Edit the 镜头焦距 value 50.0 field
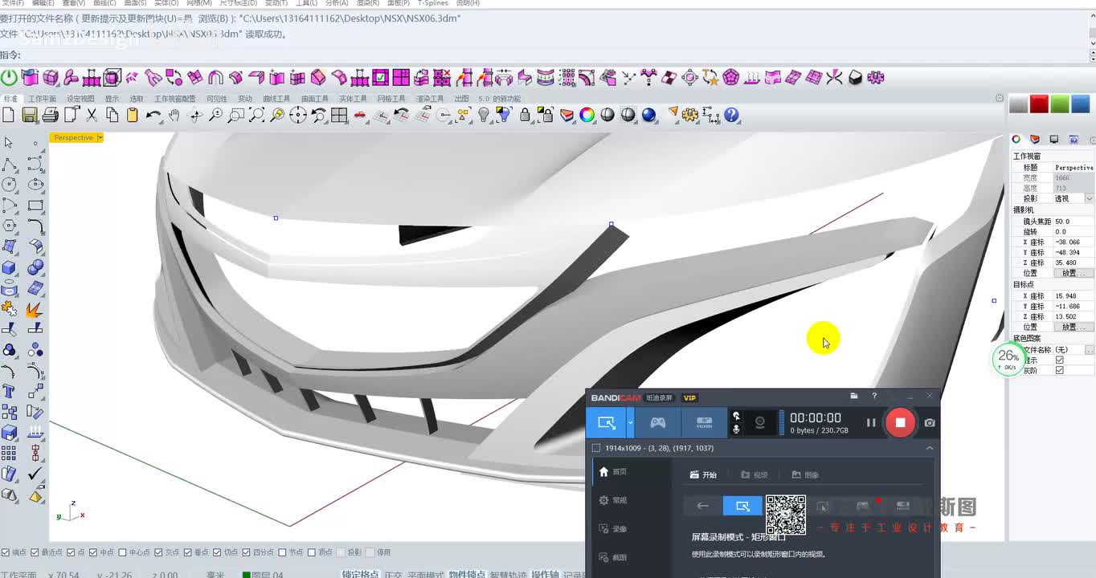 click(1074, 221)
